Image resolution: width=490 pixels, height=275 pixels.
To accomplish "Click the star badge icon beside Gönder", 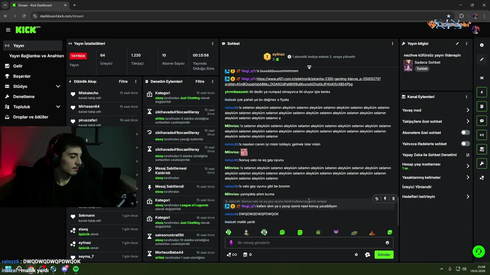I will (x=367, y=255).
